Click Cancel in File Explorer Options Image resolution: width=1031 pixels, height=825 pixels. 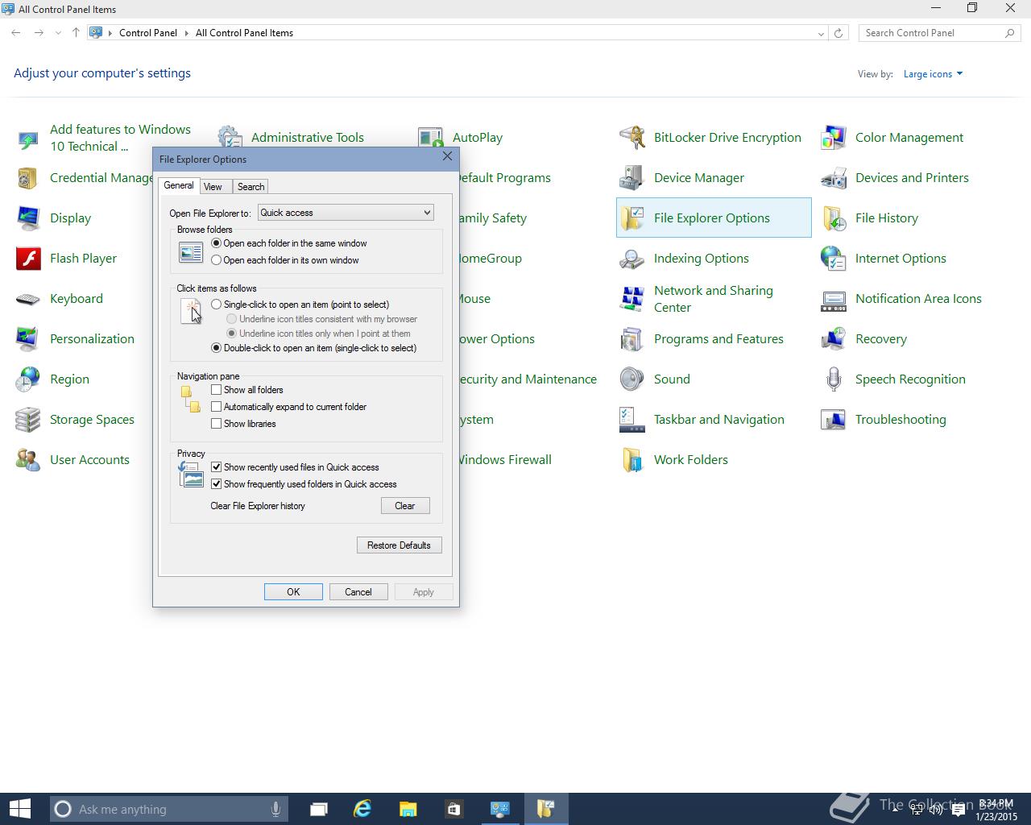point(358,592)
